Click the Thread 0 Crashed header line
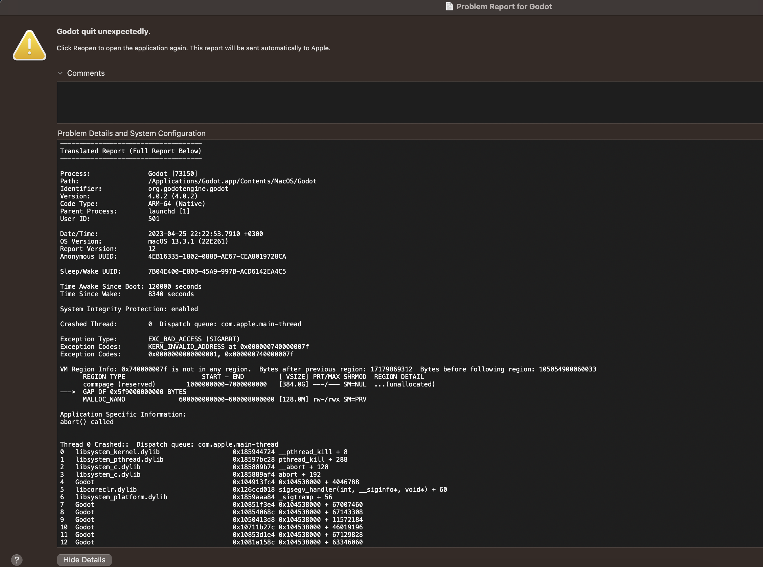This screenshot has width=763, height=567. [169, 444]
